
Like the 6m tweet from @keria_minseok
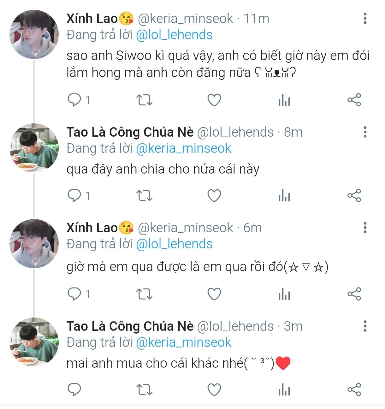click(214, 294)
